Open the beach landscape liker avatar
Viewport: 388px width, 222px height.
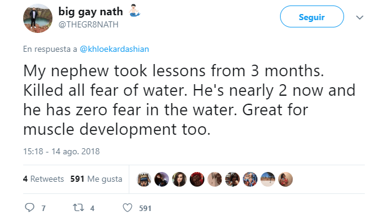[x=268, y=179]
